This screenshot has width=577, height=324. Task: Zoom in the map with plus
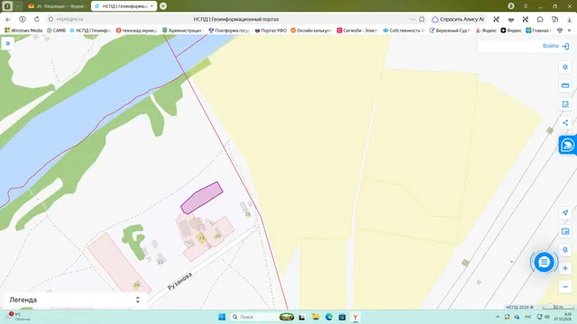point(565,268)
